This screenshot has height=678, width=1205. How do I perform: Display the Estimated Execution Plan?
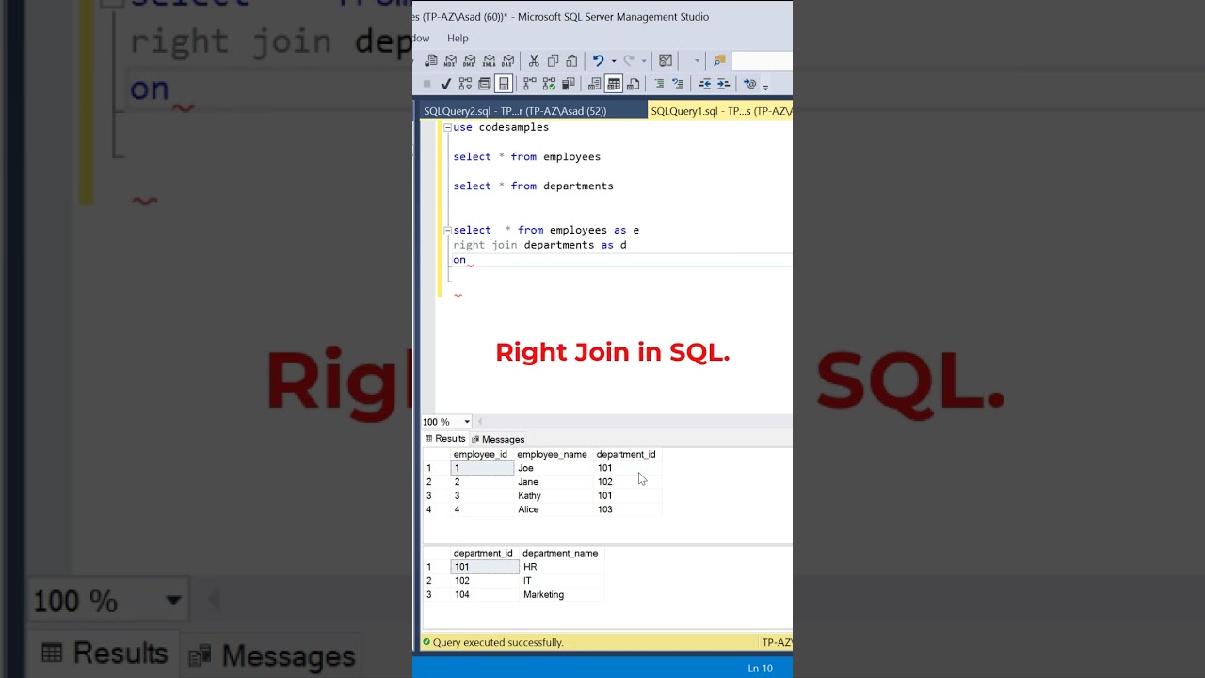point(465,84)
